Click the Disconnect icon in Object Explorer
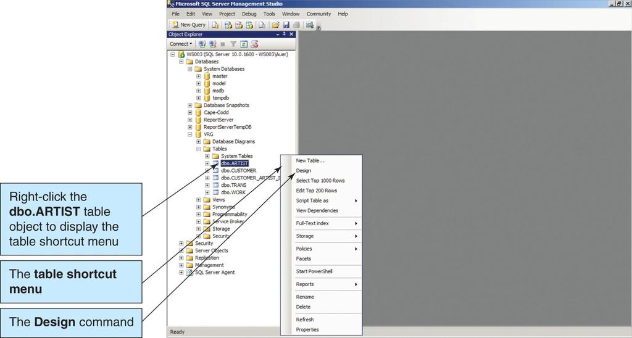This screenshot has height=338, width=632. [x=213, y=44]
